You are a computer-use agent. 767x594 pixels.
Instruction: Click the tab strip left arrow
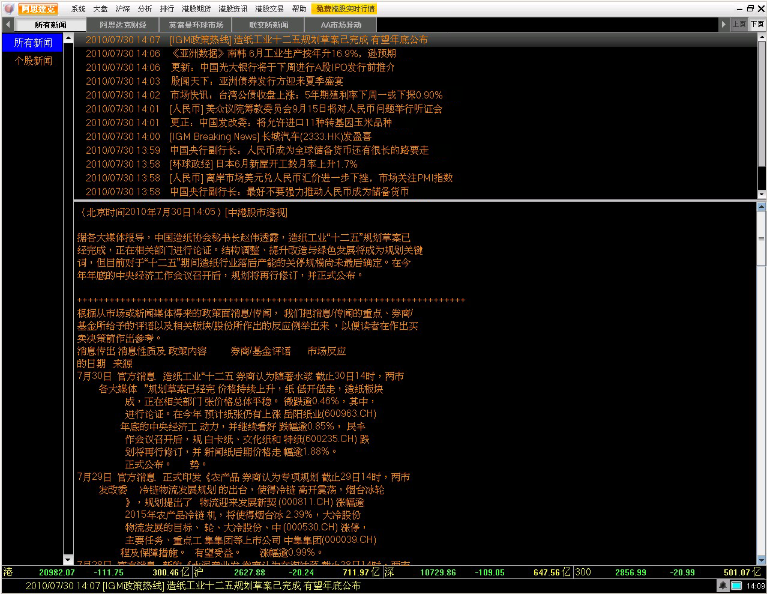7,25
